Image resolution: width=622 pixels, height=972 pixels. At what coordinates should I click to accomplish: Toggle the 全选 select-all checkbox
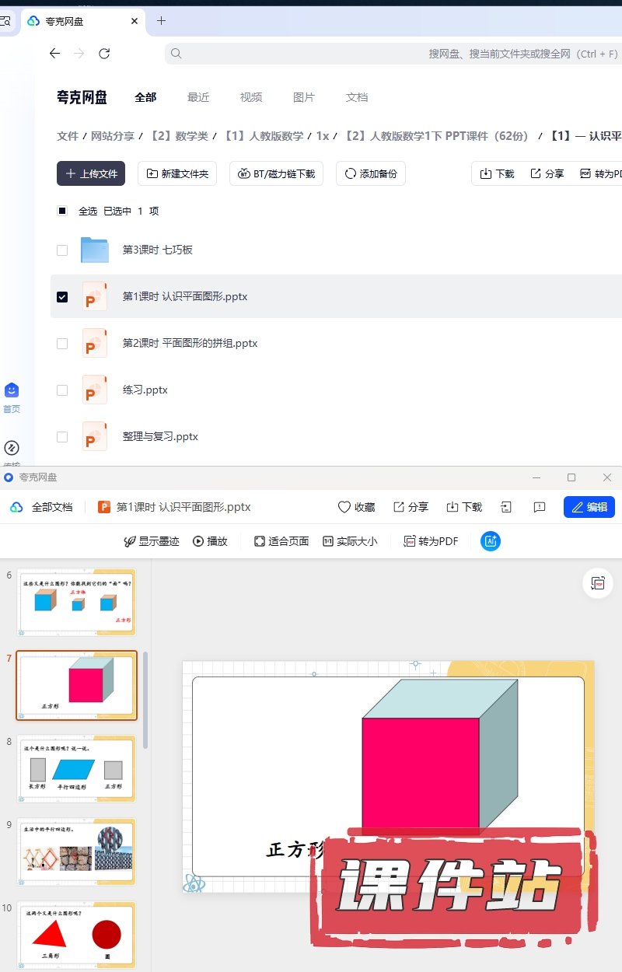coord(62,211)
